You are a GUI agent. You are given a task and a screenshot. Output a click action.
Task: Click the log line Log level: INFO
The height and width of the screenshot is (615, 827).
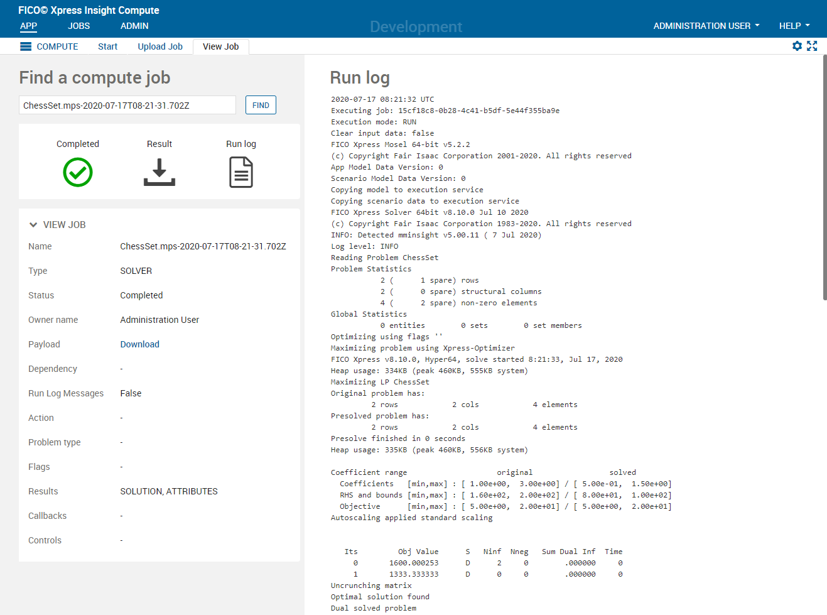pos(364,246)
